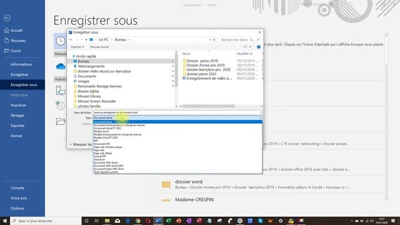
Task: Click the Rechercher dans search field
Action: point(240,40)
